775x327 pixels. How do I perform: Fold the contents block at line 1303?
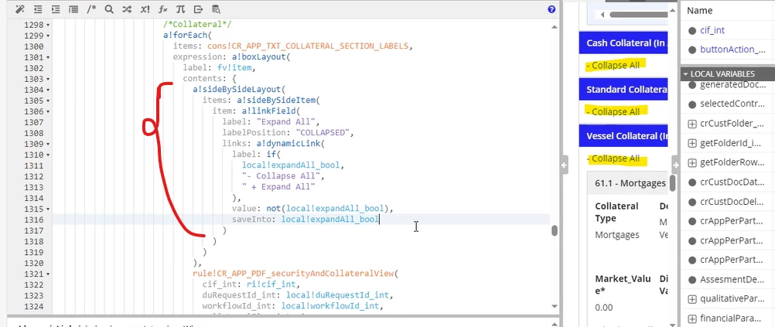pyautogui.click(x=48, y=79)
